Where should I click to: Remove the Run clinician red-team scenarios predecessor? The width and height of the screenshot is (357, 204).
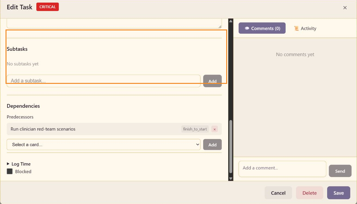(x=215, y=129)
